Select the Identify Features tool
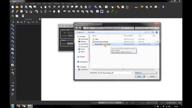The height and width of the screenshot is (108, 192). click(x=96, y=7)
